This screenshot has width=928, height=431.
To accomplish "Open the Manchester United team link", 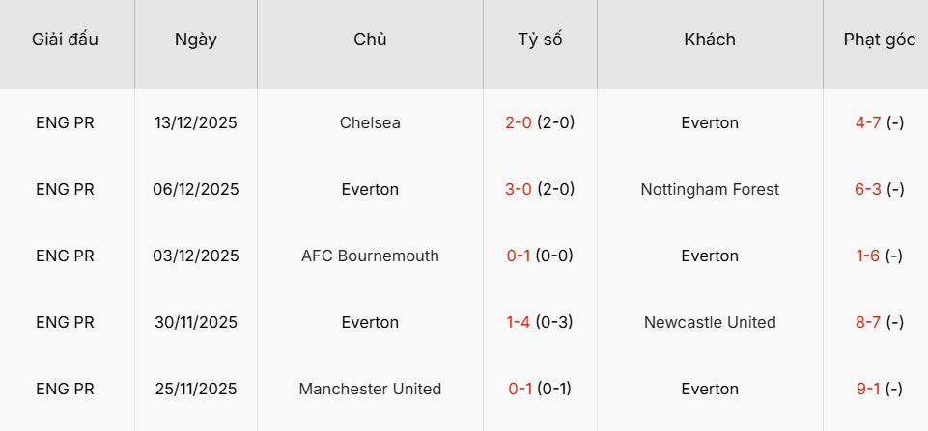I will click(370, 389).
